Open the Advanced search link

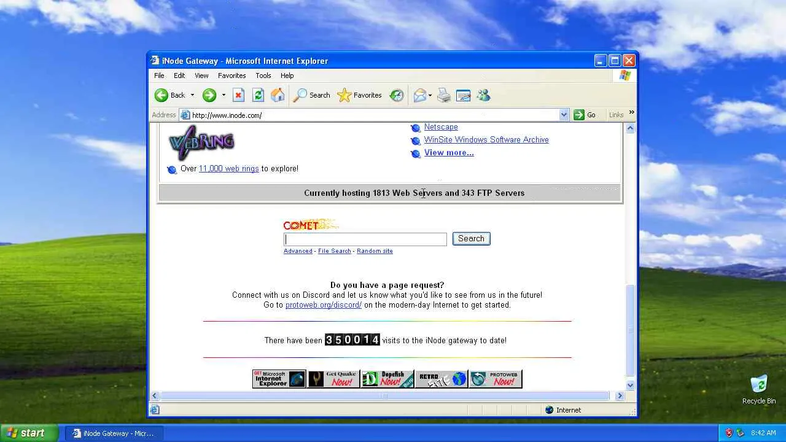tap(298, 251)
